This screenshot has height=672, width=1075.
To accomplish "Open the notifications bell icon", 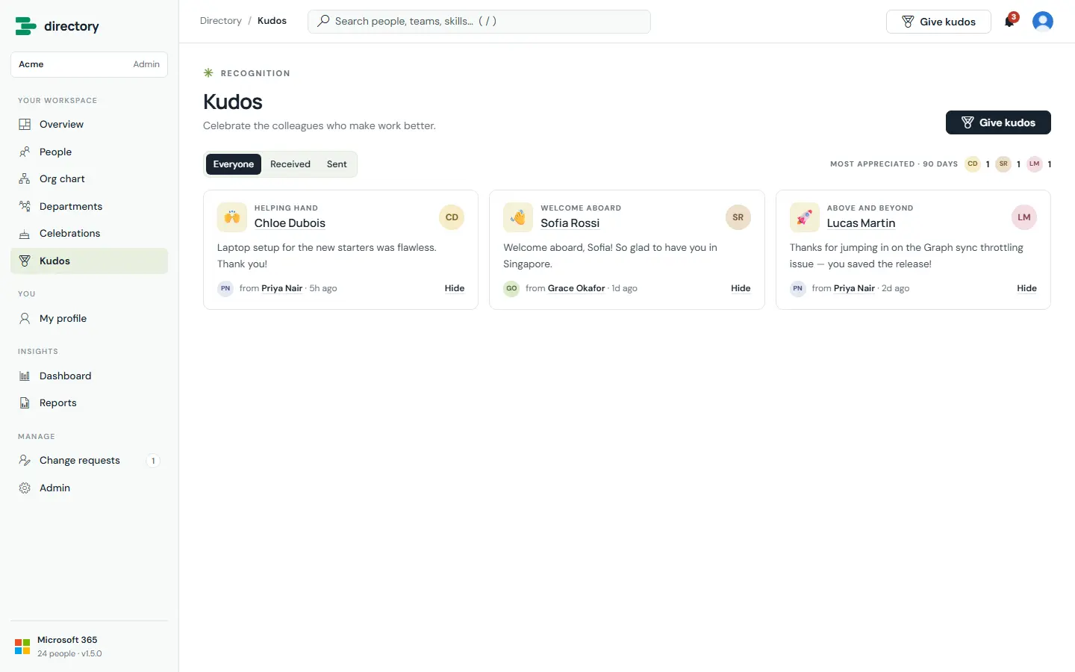I will [x=1010, y=21].
